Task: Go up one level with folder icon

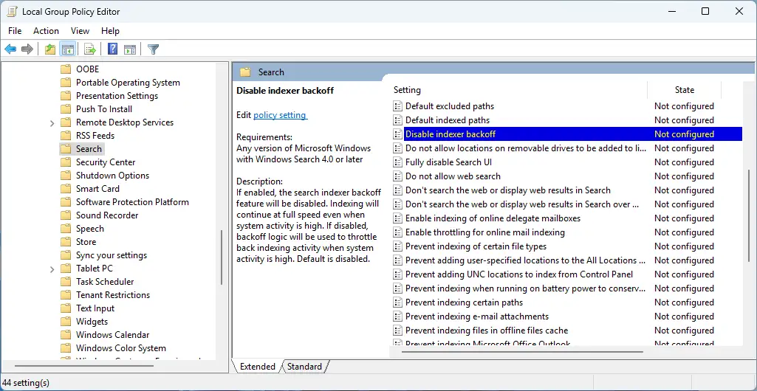Action: [49, 49]
